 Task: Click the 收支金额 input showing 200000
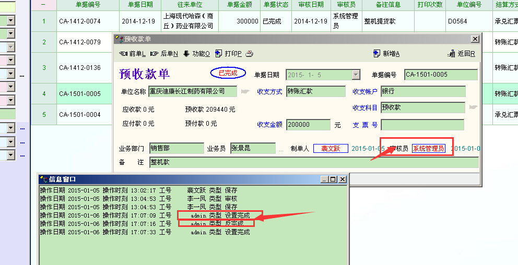(308, 125)
